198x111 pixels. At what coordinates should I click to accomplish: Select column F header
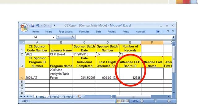pos(152,43)
